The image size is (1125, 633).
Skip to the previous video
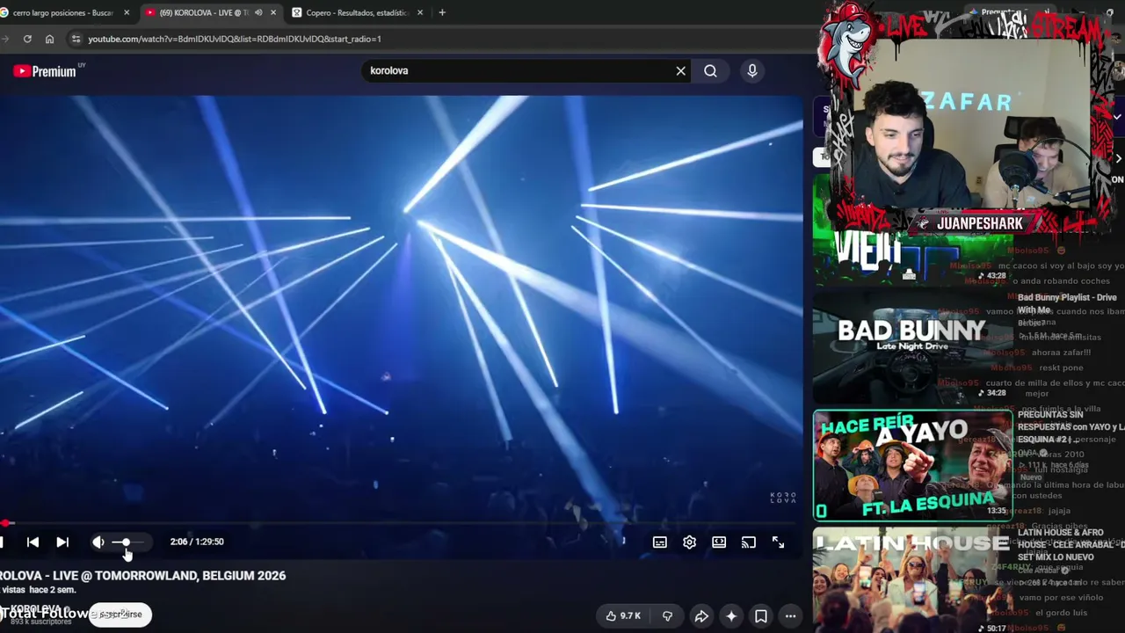tap(33, 542)
